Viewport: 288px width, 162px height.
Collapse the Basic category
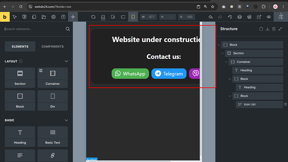pyautogui.click(x=66, y=120)
